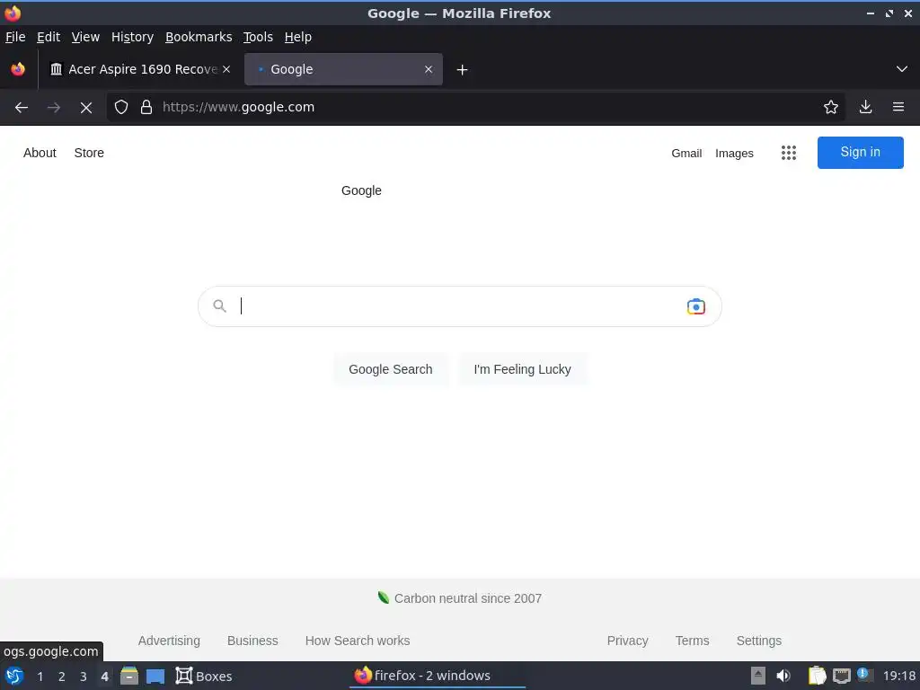This screenshot has height=690, width=920.
Task: Switch to the Acer Aspire 1690 Recovery tab
Action: coord(141,69)
